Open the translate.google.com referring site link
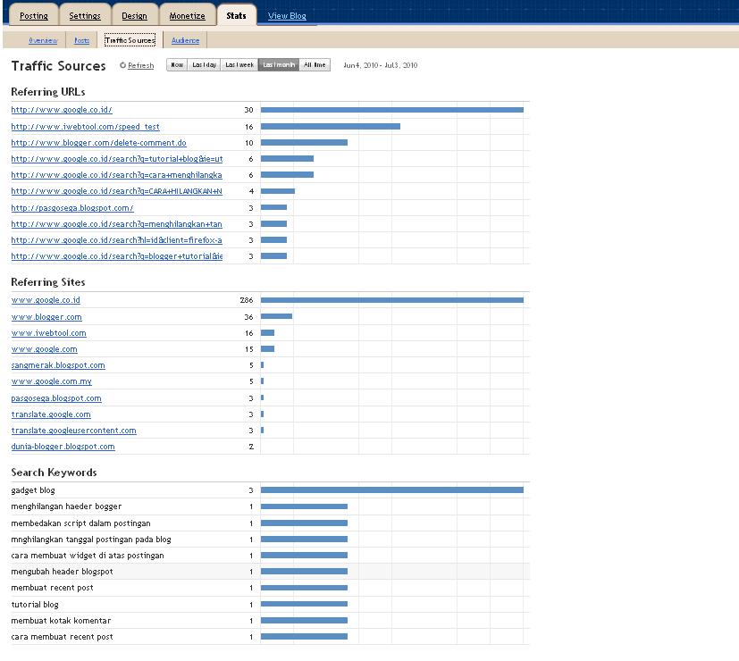Viewport: 739px width, 661px height. (51, 414)
